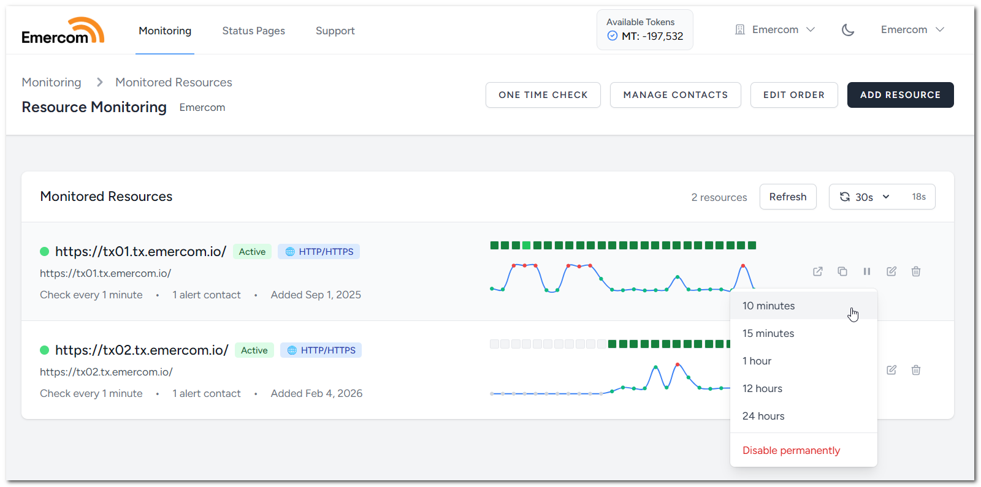Select 12 hours pause option
This screenshot has height=487, width=981.
[x=804, y=388]
